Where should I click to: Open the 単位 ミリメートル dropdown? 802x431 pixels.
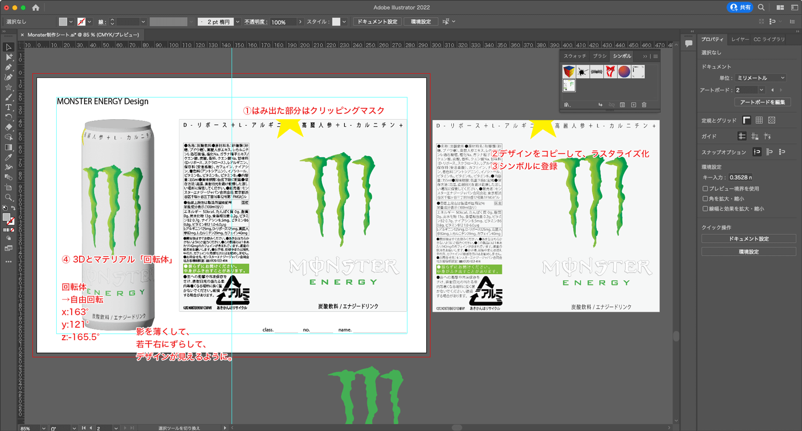pos(760,78)
